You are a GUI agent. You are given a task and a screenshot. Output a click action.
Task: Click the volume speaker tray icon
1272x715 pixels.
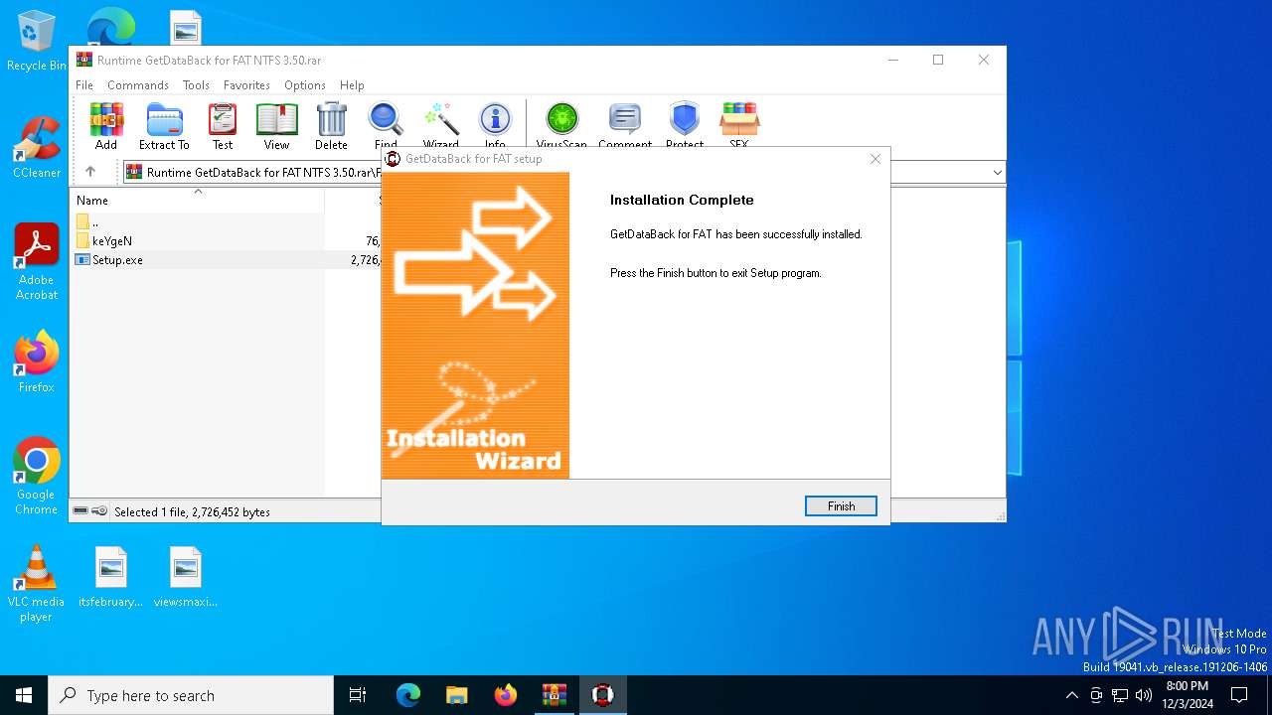pyautogui.click(x=1144, y=695)
